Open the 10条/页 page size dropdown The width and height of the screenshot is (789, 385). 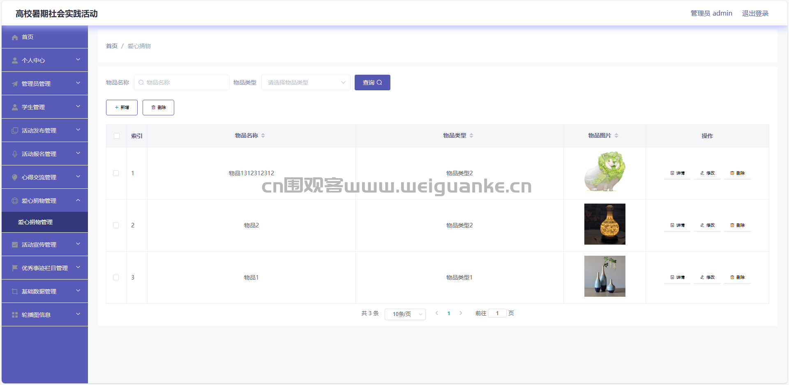[x=405, y=314]
